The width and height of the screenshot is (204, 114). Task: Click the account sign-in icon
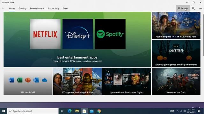[193, 9]
